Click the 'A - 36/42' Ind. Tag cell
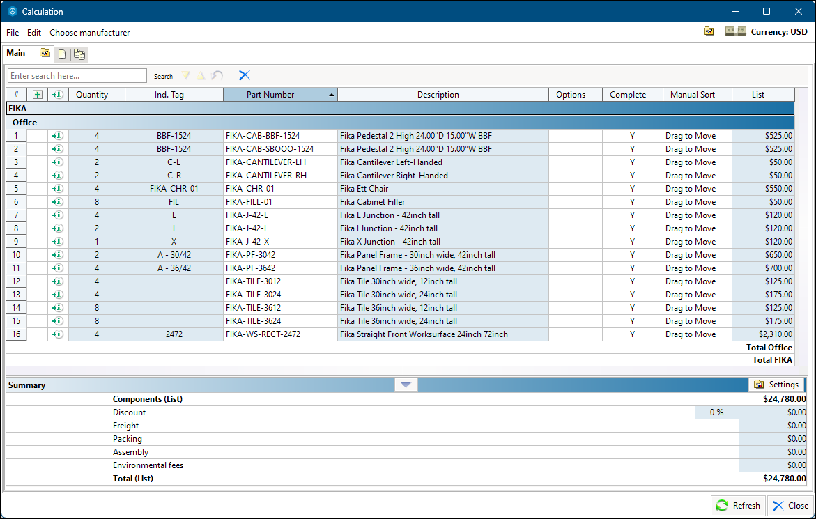The height and width of the screenshot is (519, 816). pyautogui.click(x=174, y=268)
